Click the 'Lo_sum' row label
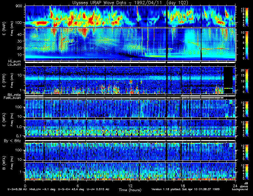This screenshot has height=196, width=253. [x=14, y=64]
